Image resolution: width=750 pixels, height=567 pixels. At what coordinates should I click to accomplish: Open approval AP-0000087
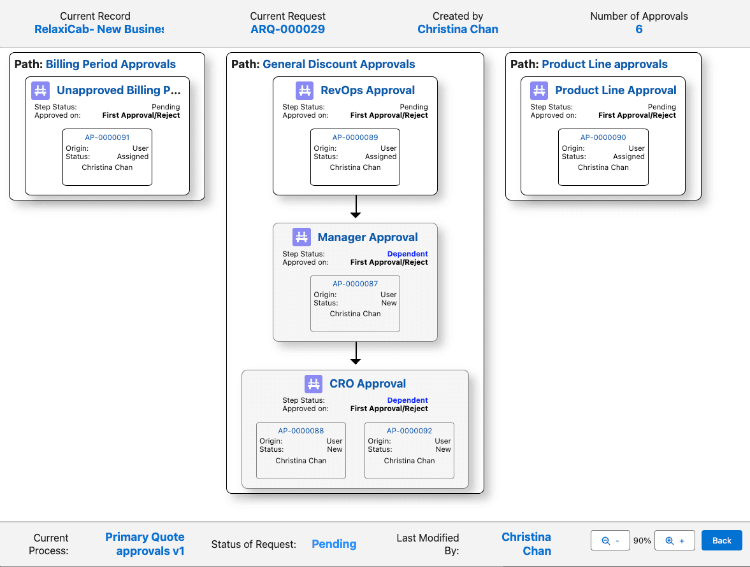point(355,284)
